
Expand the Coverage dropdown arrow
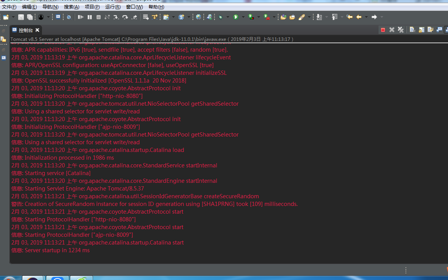click(259, 17)
